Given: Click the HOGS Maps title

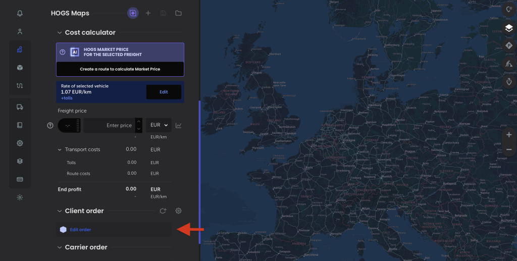Looking at the screenshot, I should pyautogui.click(x=70, y=13).
